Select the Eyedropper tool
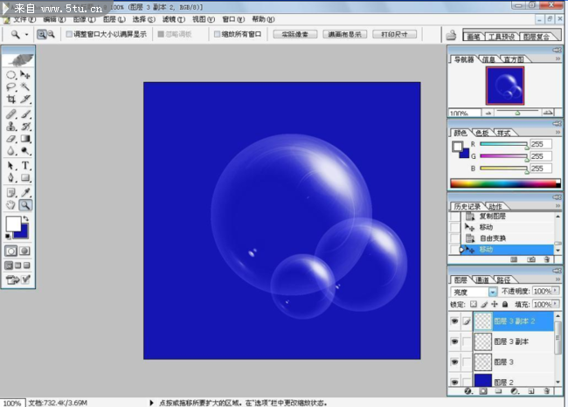Viewport: 568px width, 407px height. point(25,192)
